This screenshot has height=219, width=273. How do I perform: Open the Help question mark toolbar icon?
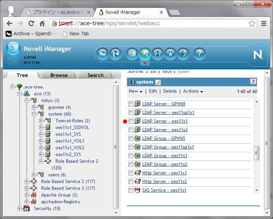(199, 54)
